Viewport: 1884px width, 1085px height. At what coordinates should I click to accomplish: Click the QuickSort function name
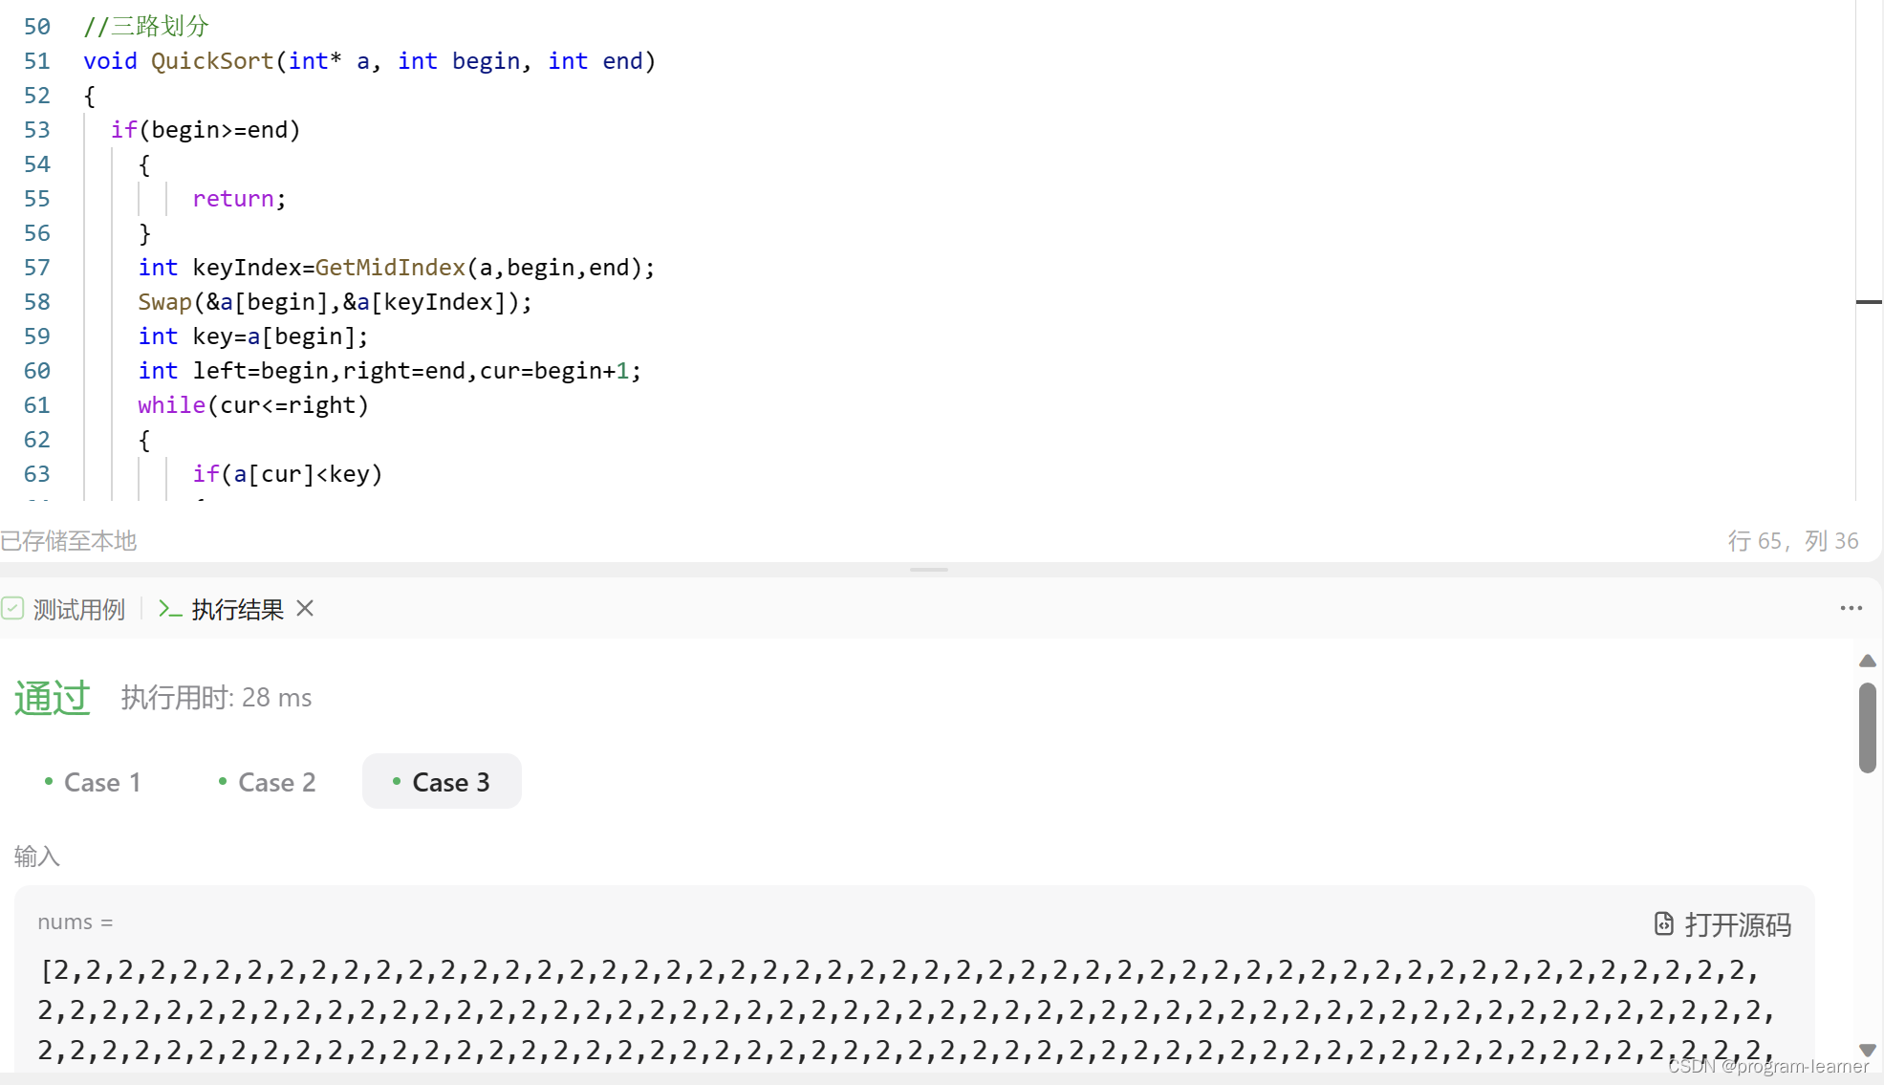click(x=212, y=61)
